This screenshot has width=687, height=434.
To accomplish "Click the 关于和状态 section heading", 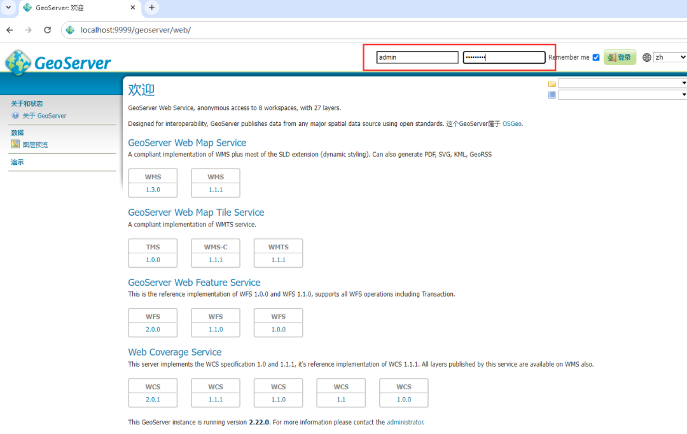I will click(x=27, y=104).
